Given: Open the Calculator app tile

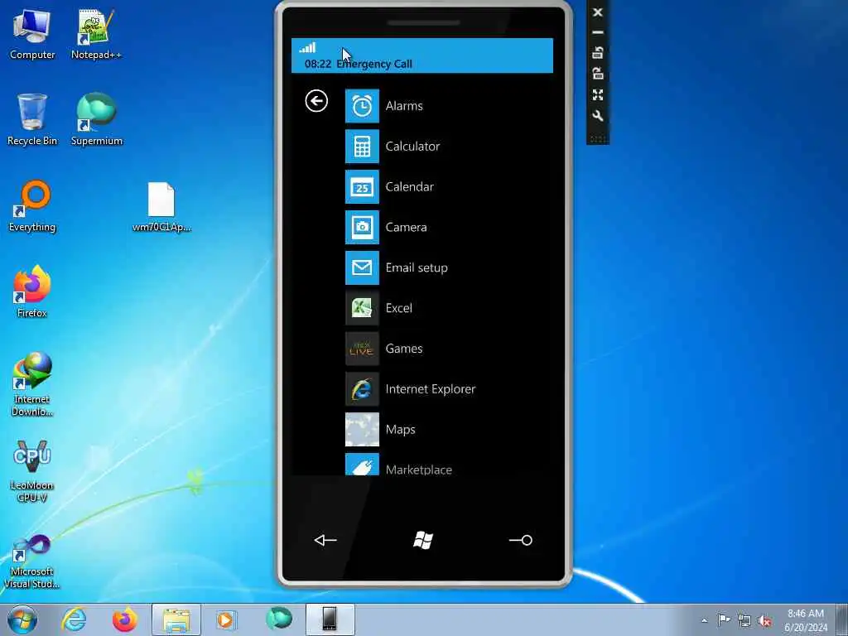Looking at the screenshot, I should coord(362,146).
